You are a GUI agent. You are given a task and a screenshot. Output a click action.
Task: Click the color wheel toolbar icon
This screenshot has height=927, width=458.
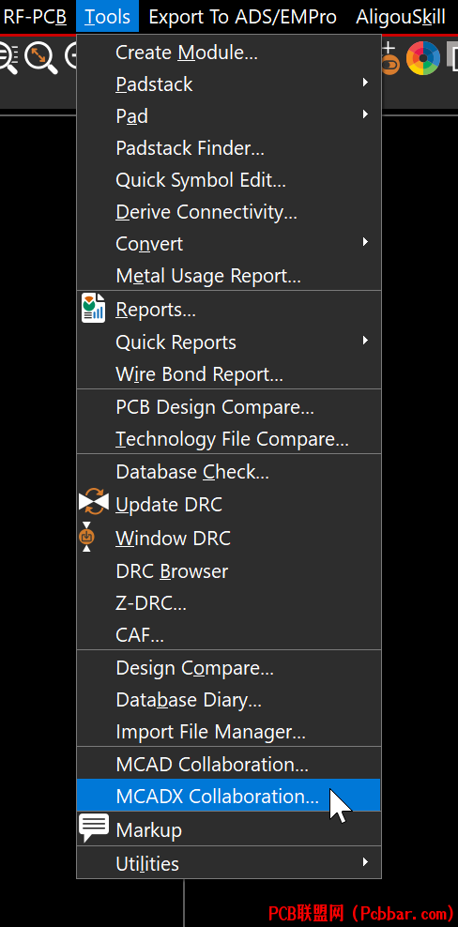423,58
